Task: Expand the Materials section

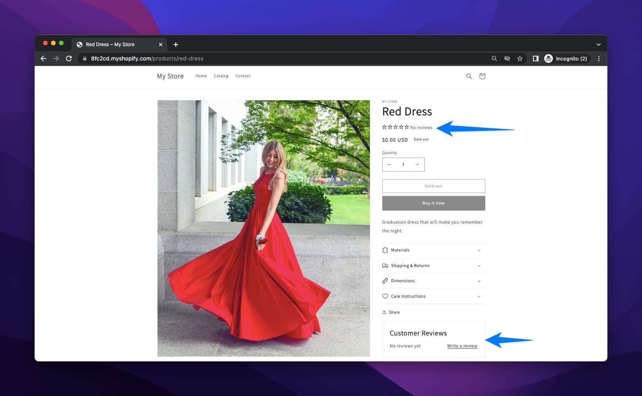Action: click(x=434, y=250)
